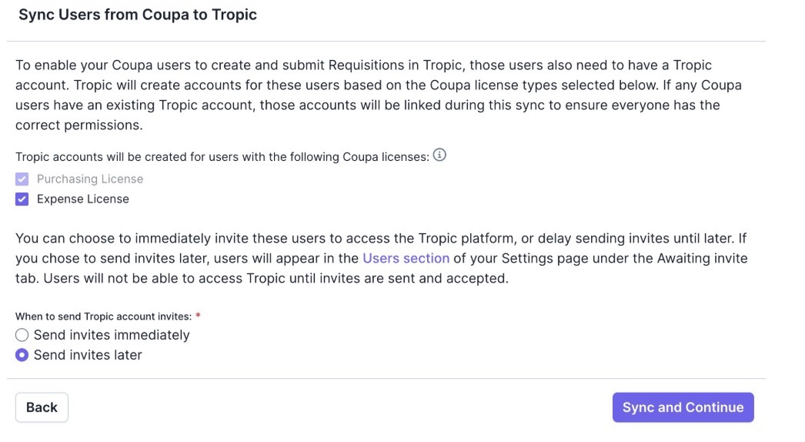This screenshot has width=805, height=442.
Task: Click the Sync Users from Coupa heading
Action: tap(138, 15)
